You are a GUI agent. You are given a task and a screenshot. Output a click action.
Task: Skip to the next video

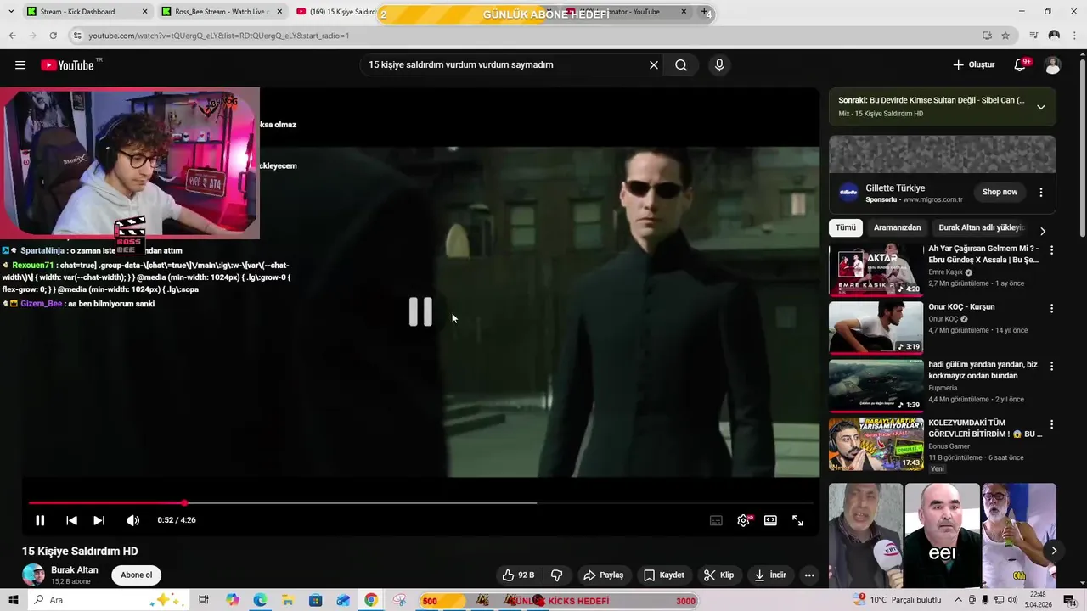coord(99,520)
